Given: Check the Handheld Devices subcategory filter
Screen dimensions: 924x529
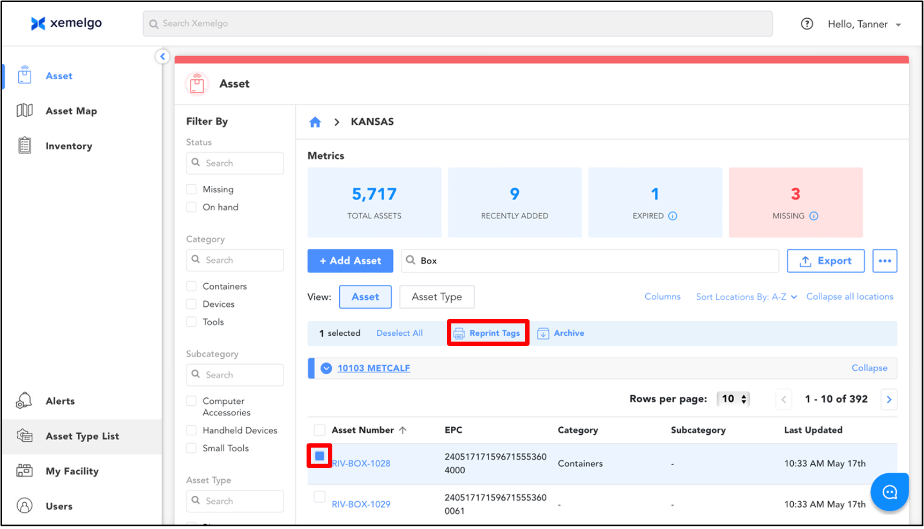Looking at the screenshot, I should click(x=191, y=430).
